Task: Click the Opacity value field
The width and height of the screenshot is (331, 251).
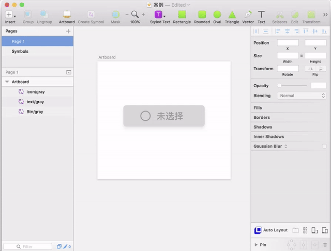Action: pos(319,86)
